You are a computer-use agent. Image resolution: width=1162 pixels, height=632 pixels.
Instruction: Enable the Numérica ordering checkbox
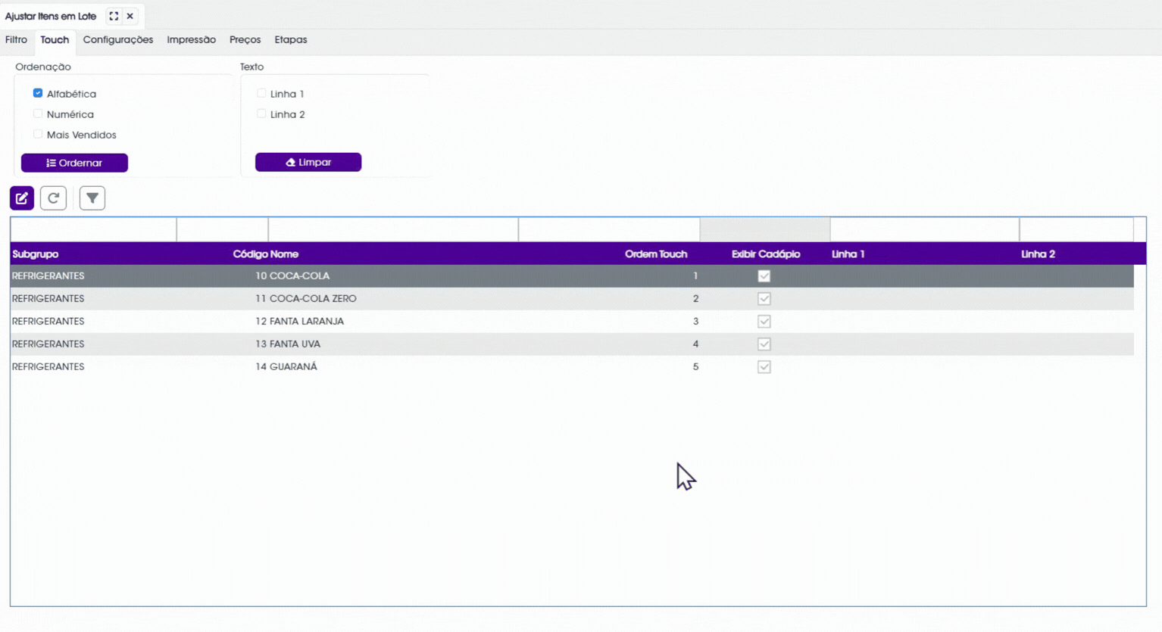tap(38, 114)
